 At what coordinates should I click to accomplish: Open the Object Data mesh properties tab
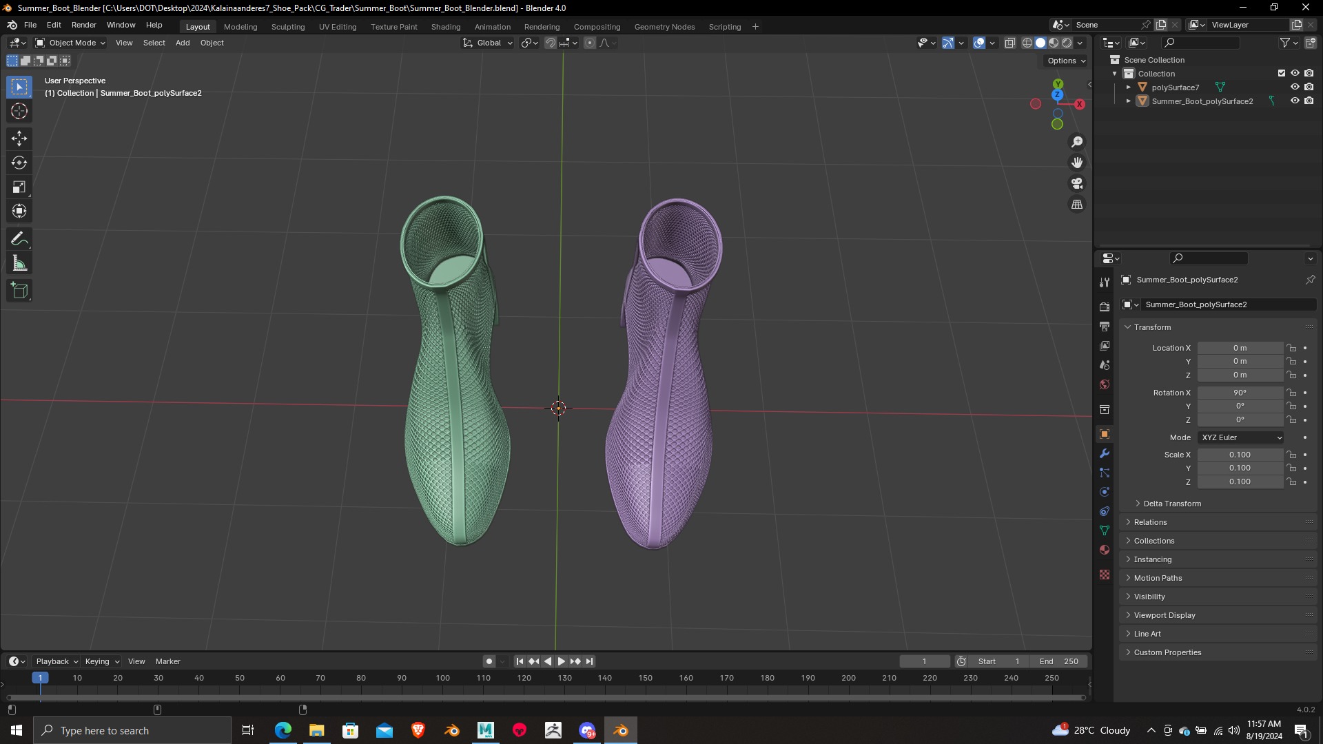click(x=1105, y=530)
